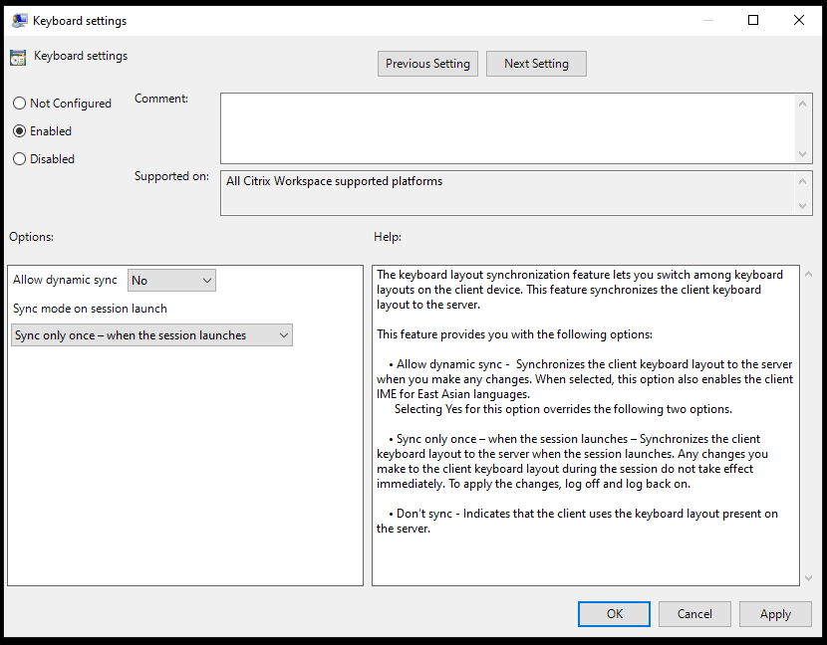827x645 pixels.
Task: Click inside the Comment text field
Action: [x=508, y=127]
